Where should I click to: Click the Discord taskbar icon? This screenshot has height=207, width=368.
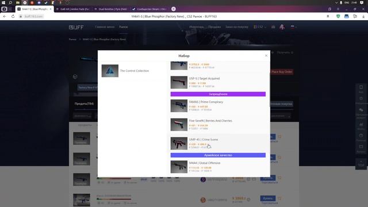coord(39,2)
